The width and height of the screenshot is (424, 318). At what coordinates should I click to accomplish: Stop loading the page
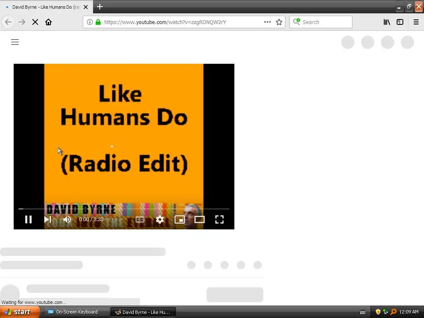[35, 22]
